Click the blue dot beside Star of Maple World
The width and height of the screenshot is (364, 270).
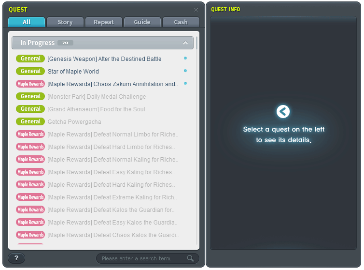click(x=185, y=71)
